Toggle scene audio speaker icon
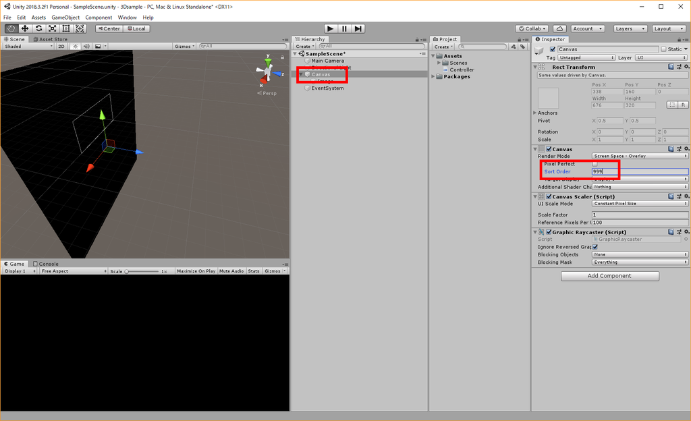The width and height of the screenshot is (691, 421). click(86, 47)
